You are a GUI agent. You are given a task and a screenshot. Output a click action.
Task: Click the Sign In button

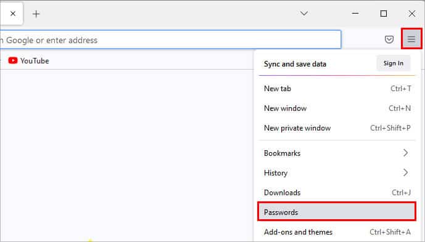tap(394, 63)
